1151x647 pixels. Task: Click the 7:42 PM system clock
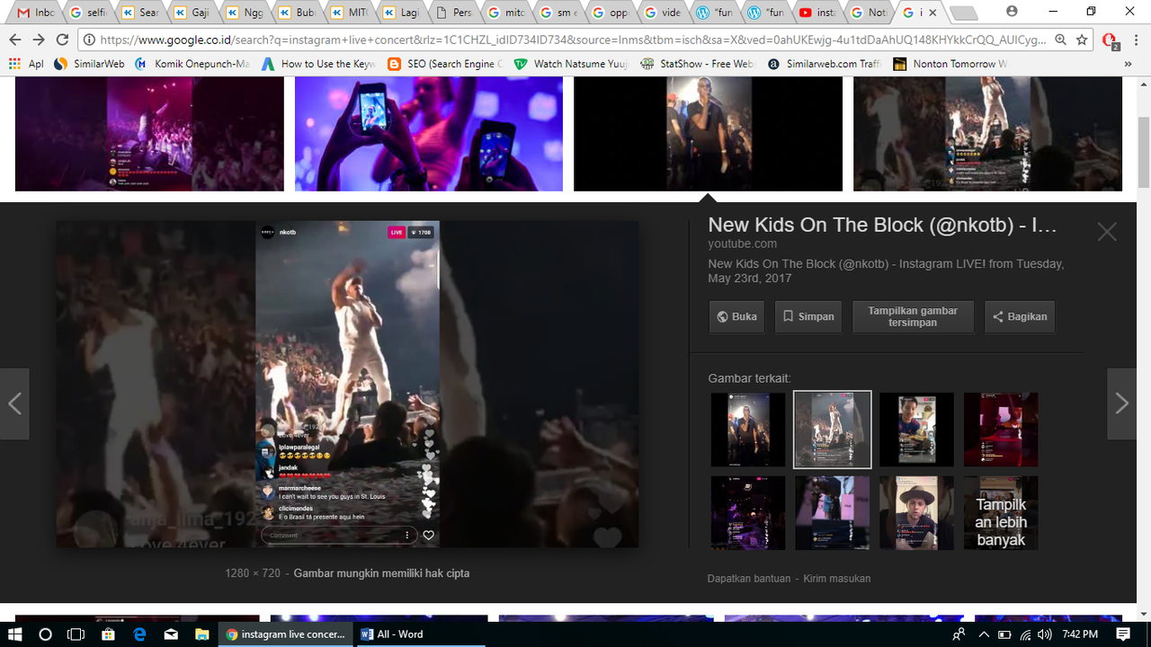pyautogui.click(x=1080, y=634)
